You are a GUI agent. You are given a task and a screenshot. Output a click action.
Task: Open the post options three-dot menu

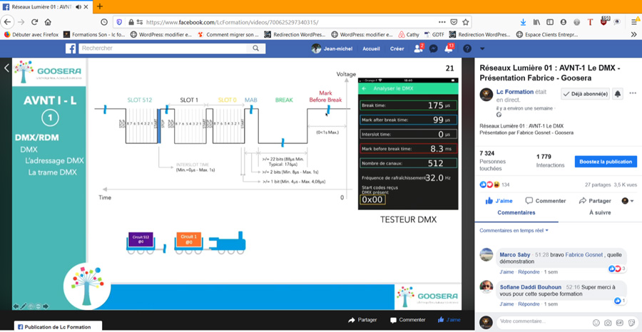(633, 93)
